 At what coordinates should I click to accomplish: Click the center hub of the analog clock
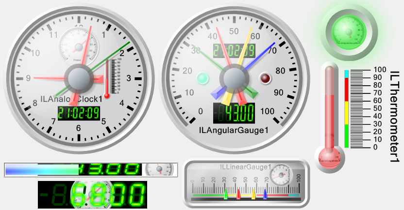click(78, 78)
